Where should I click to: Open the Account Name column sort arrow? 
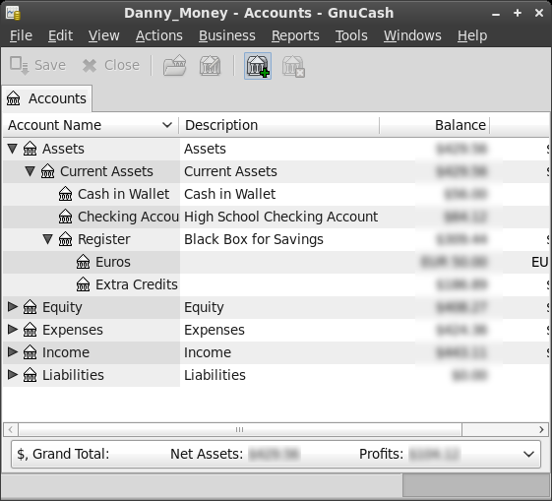tap(167, 125)
